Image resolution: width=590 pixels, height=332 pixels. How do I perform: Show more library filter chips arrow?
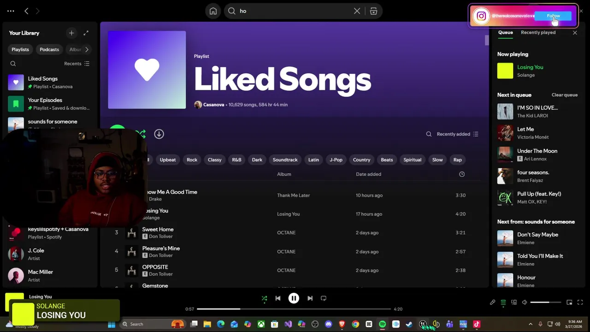click(x=87, y=49)
